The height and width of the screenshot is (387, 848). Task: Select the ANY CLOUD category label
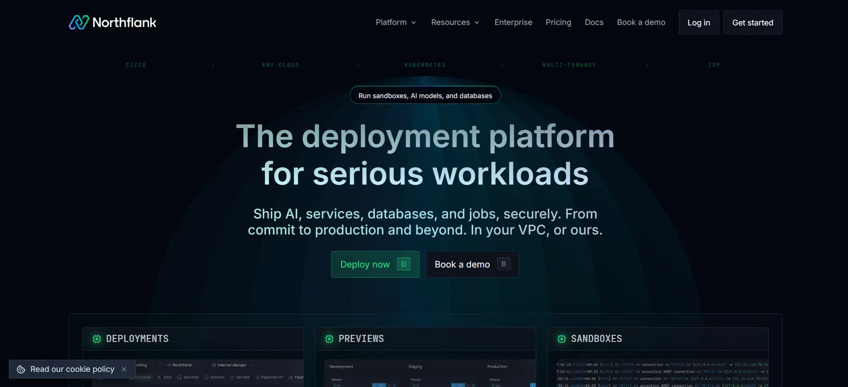coord(280,65)
